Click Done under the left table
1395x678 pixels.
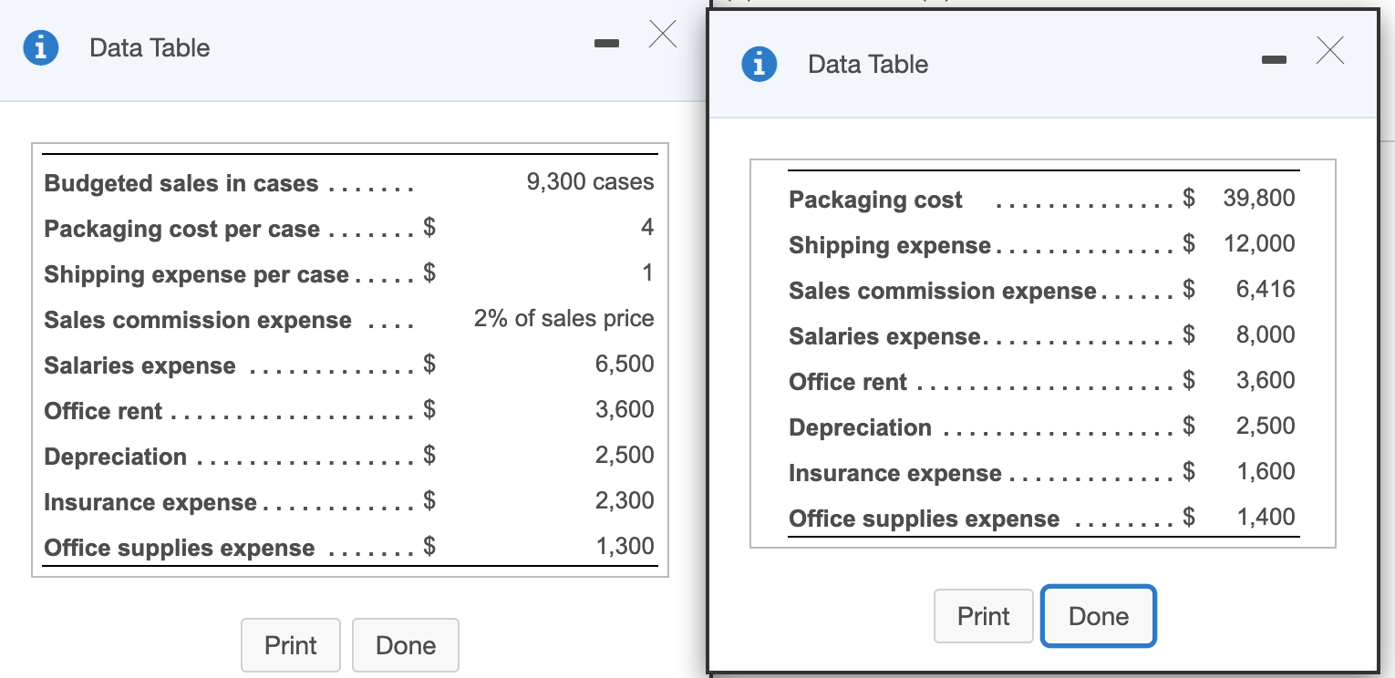[405, 645]
